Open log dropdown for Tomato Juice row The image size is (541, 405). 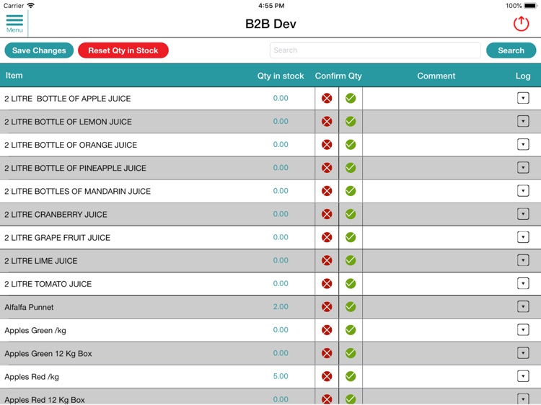click(523, 283)
